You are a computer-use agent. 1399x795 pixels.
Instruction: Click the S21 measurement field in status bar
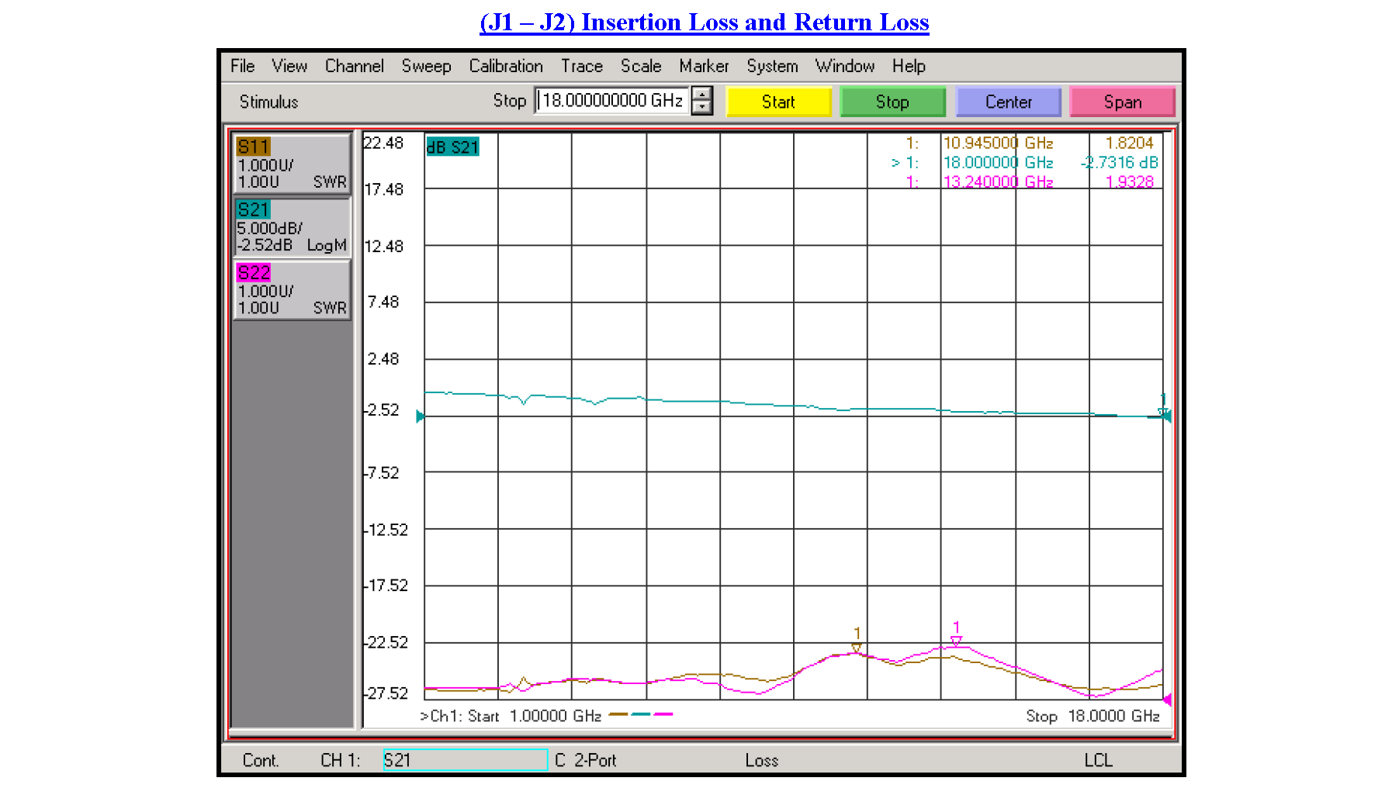464,760
